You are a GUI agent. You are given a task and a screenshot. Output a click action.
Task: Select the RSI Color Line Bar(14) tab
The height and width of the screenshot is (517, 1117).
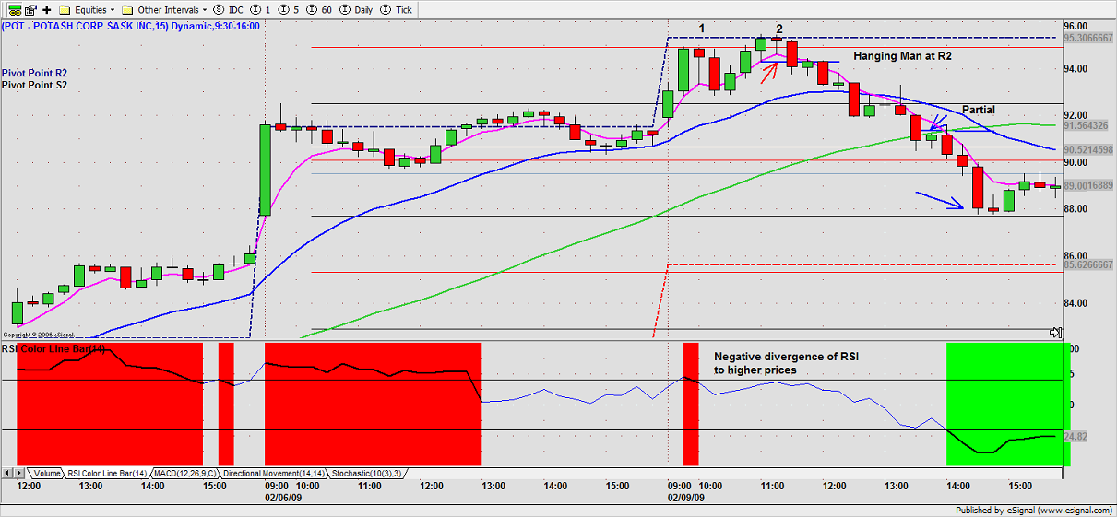[x=107, y=473]
